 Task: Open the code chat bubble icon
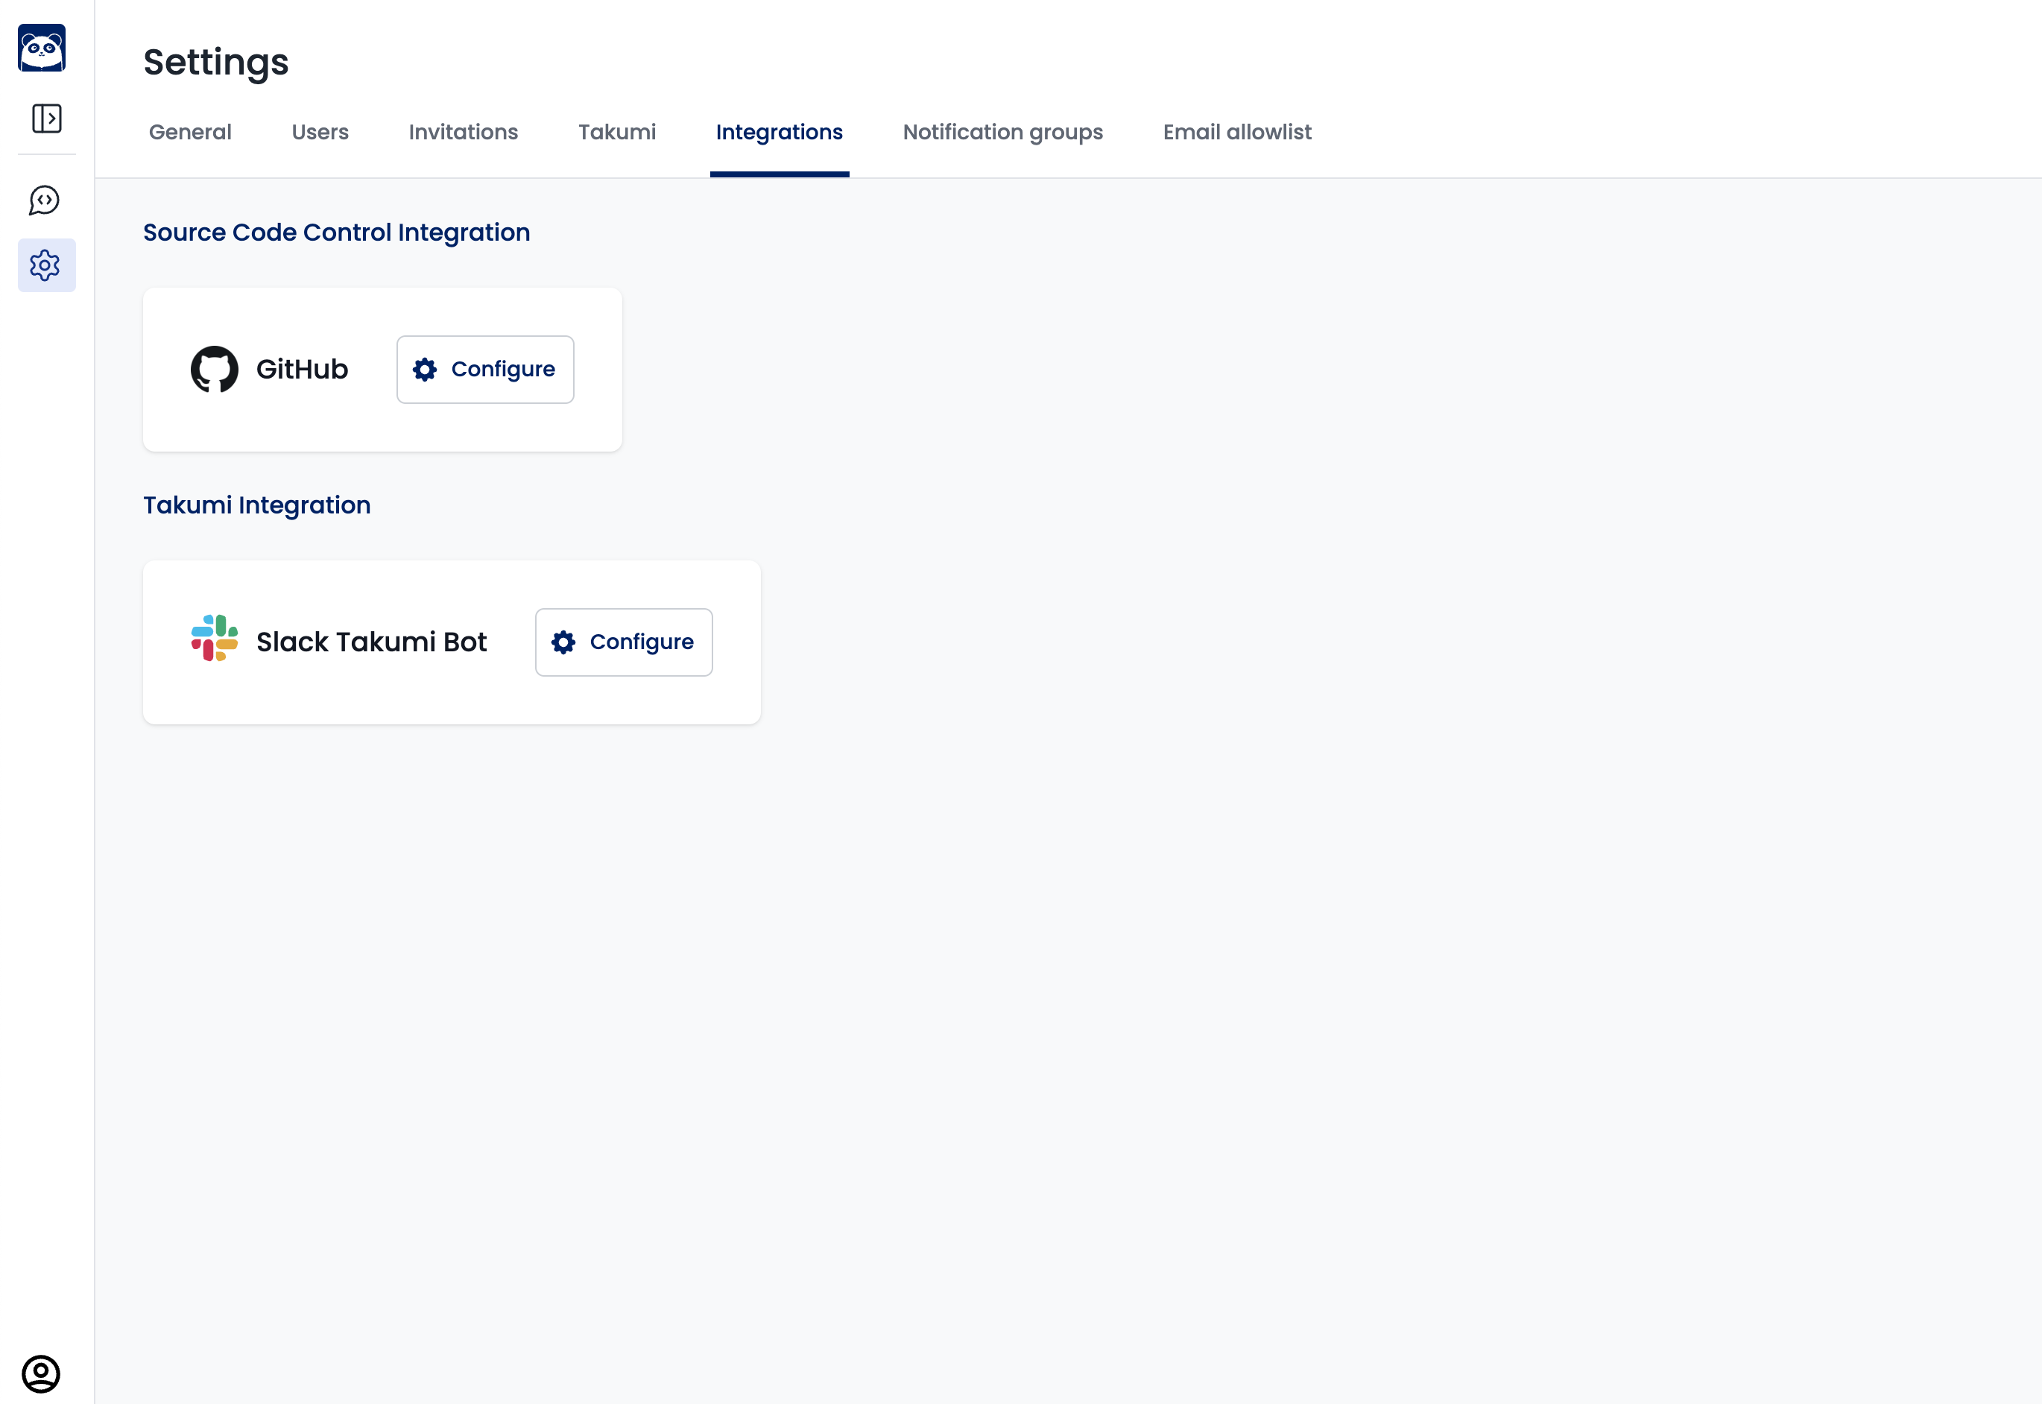(44, 200)
